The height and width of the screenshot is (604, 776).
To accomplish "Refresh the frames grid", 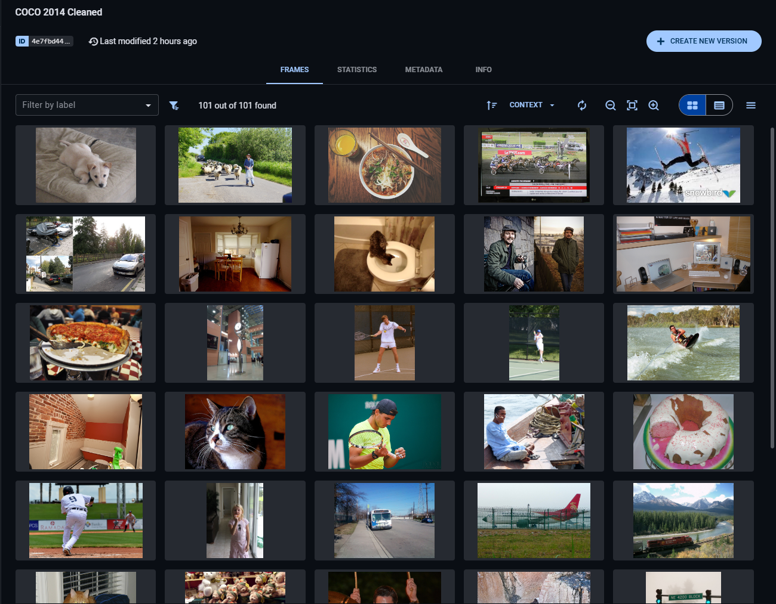I will pyautogui.click(x=581, y=105).
